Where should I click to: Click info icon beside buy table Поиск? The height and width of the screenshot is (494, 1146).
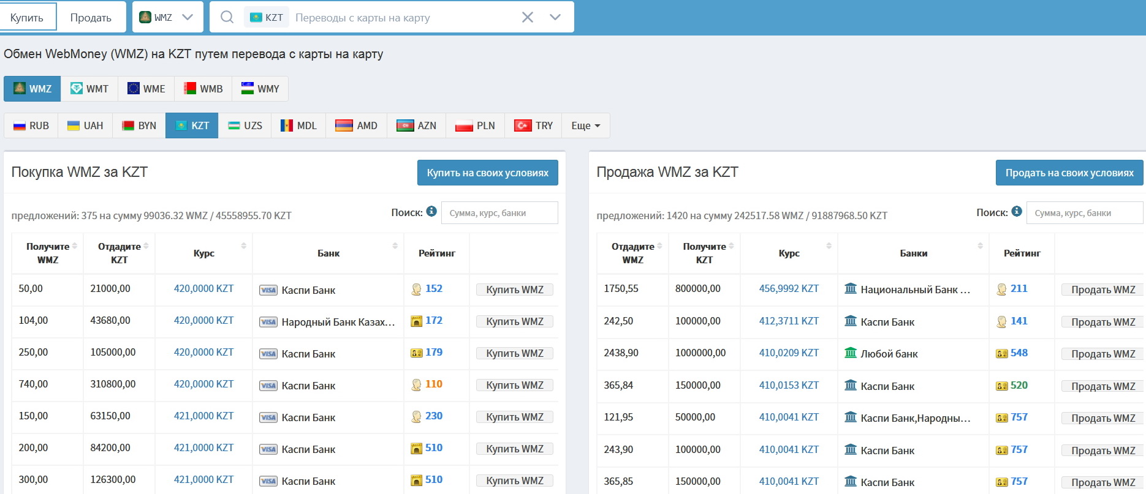[x=431, y=211]
